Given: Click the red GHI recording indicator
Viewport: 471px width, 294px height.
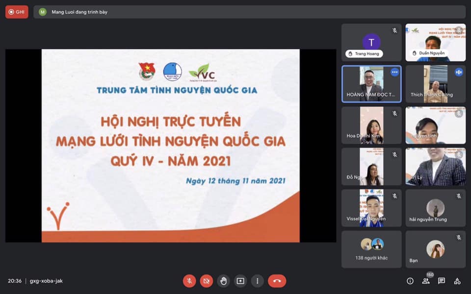Looking at the screenshot, I should pos(17,12).
